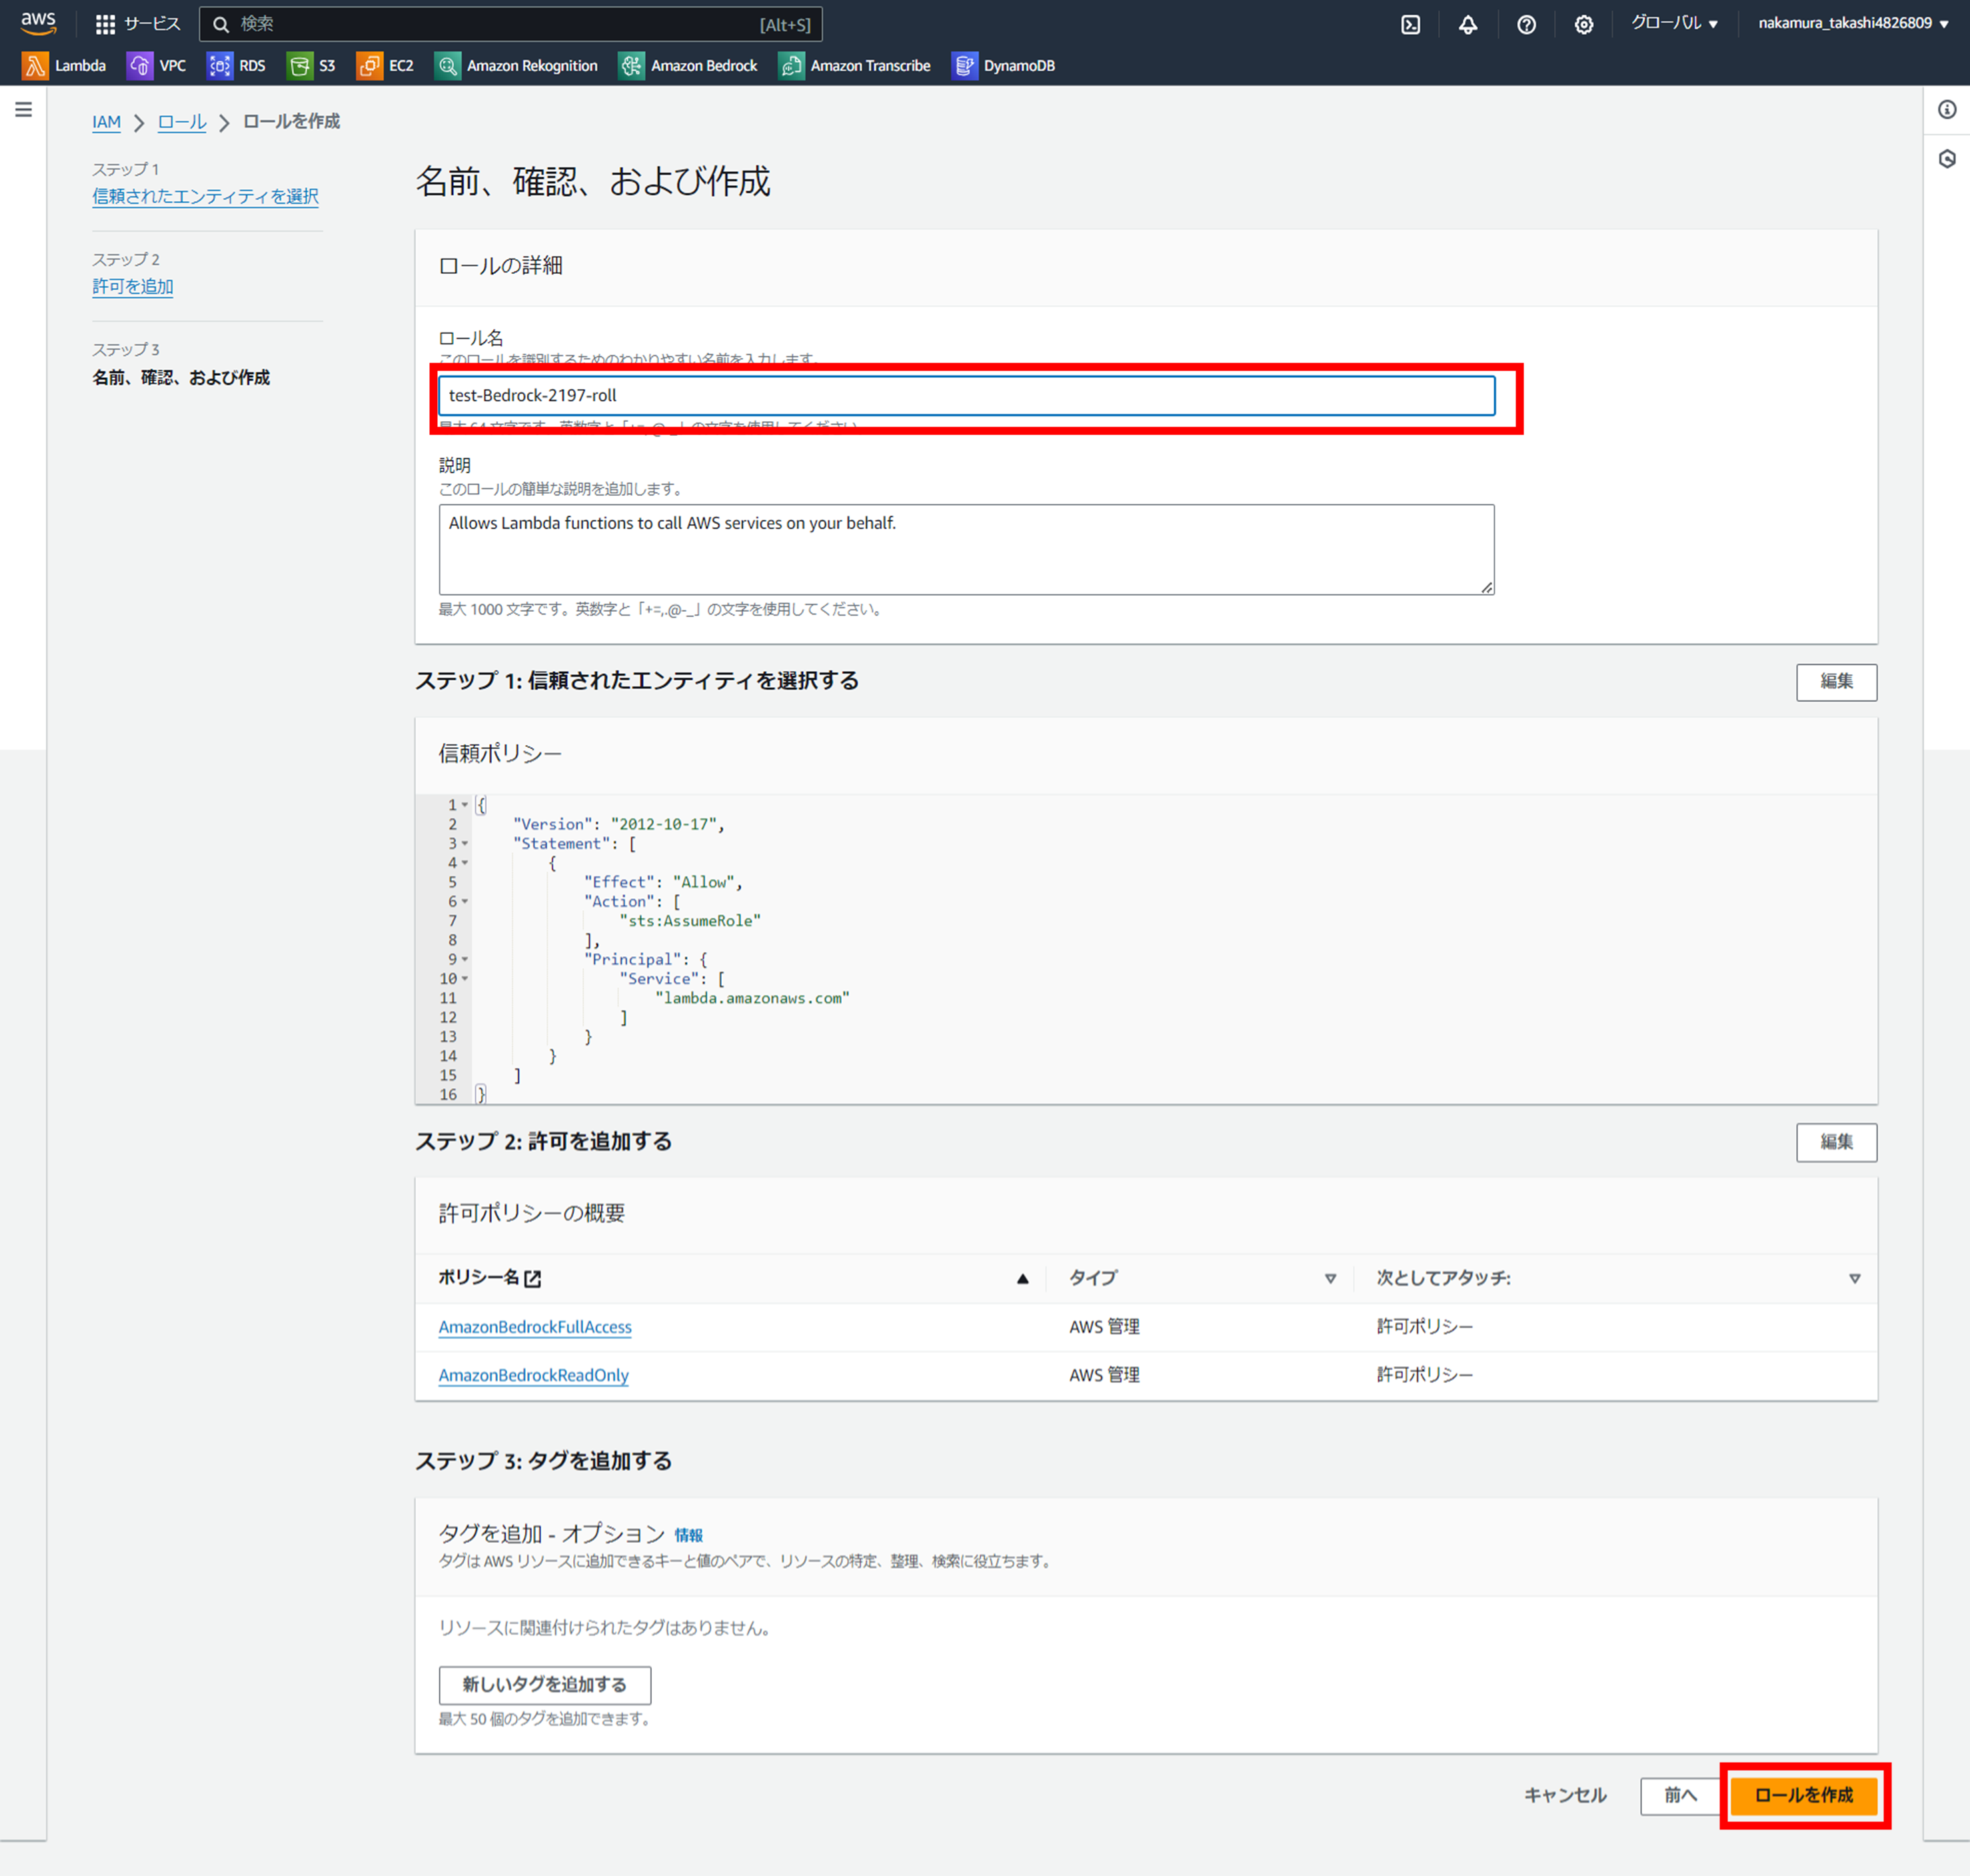This screenshot has width=1970, height=1876.
Task: Click the role name input field
Action: pos(966,396)
